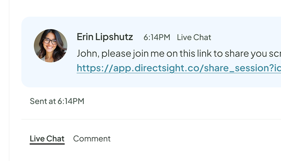The width and height of the screenshot is (281, 161).
Task: Click the Live Chat label in message header
Action: click(x=194, y=37)
